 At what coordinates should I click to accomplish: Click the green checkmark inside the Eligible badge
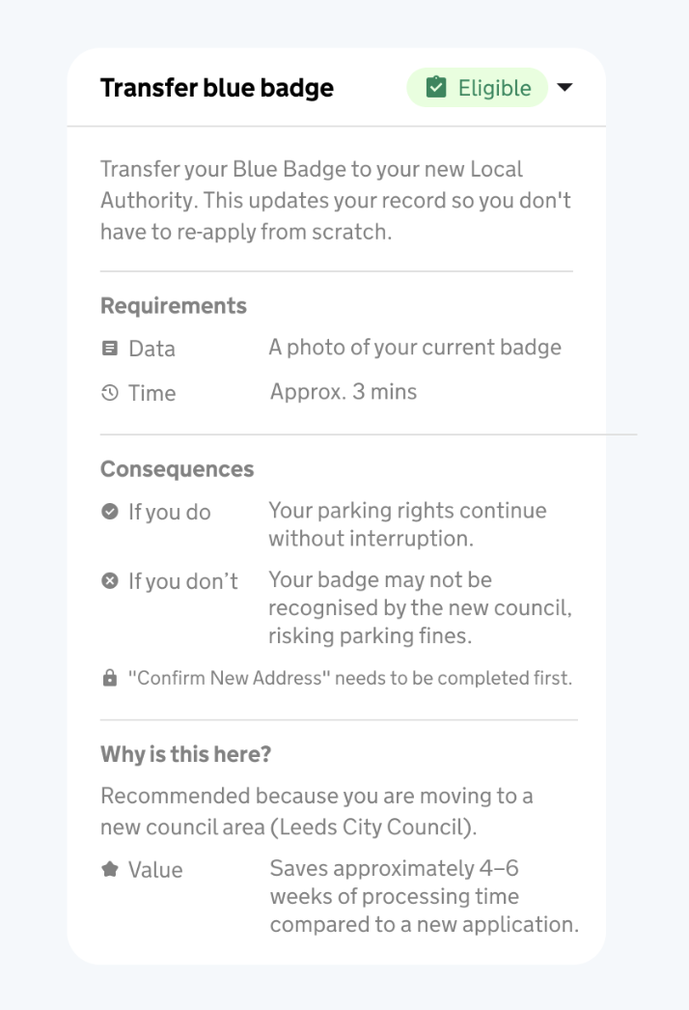pyautogui.click(x=438, y=87)
